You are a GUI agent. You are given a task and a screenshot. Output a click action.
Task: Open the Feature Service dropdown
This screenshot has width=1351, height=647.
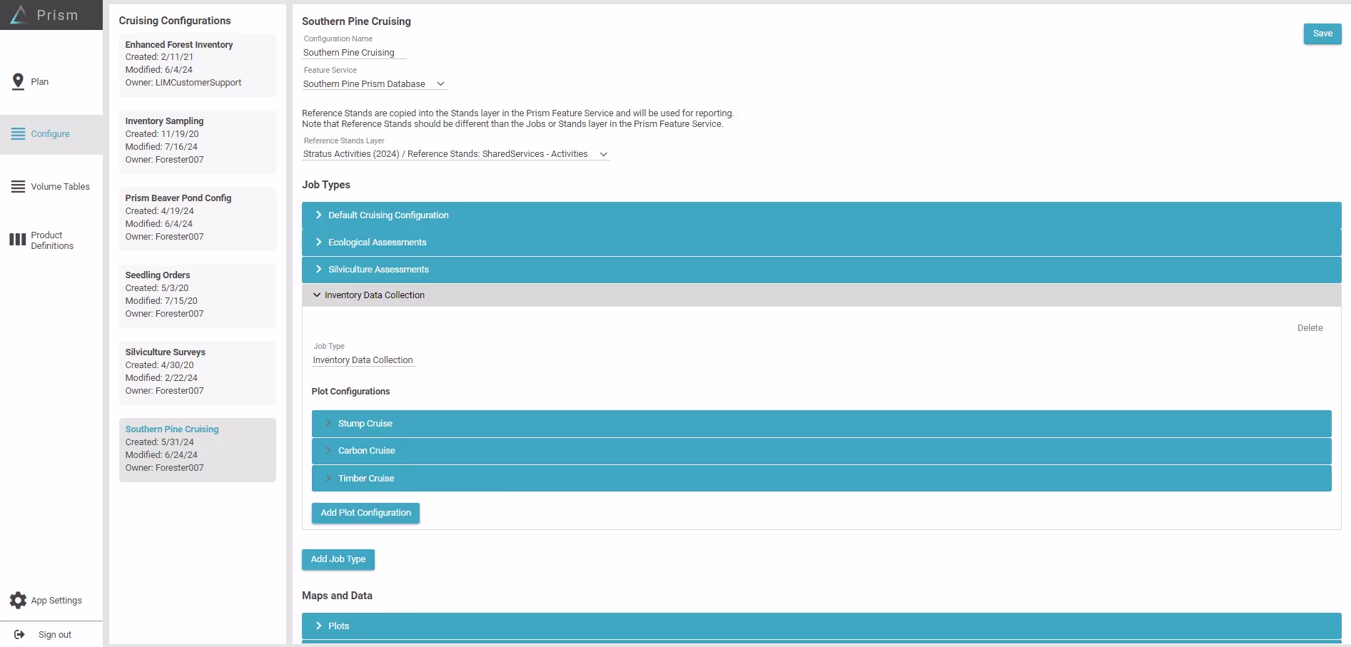tap(375, 84)
